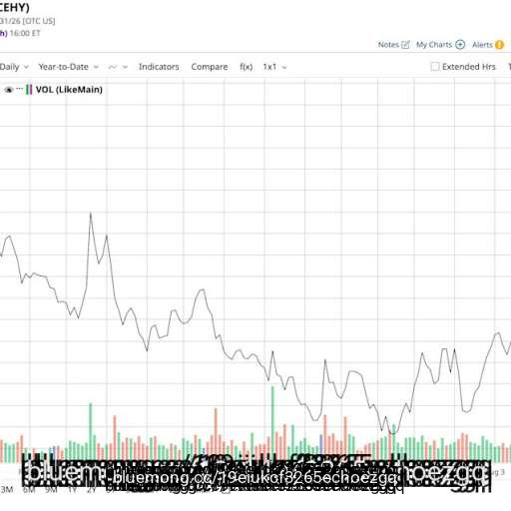Viewport: 511px width, 511px height.
Task: Expand the 1x1 grid layout dropdown
Action: coord(274,67)
